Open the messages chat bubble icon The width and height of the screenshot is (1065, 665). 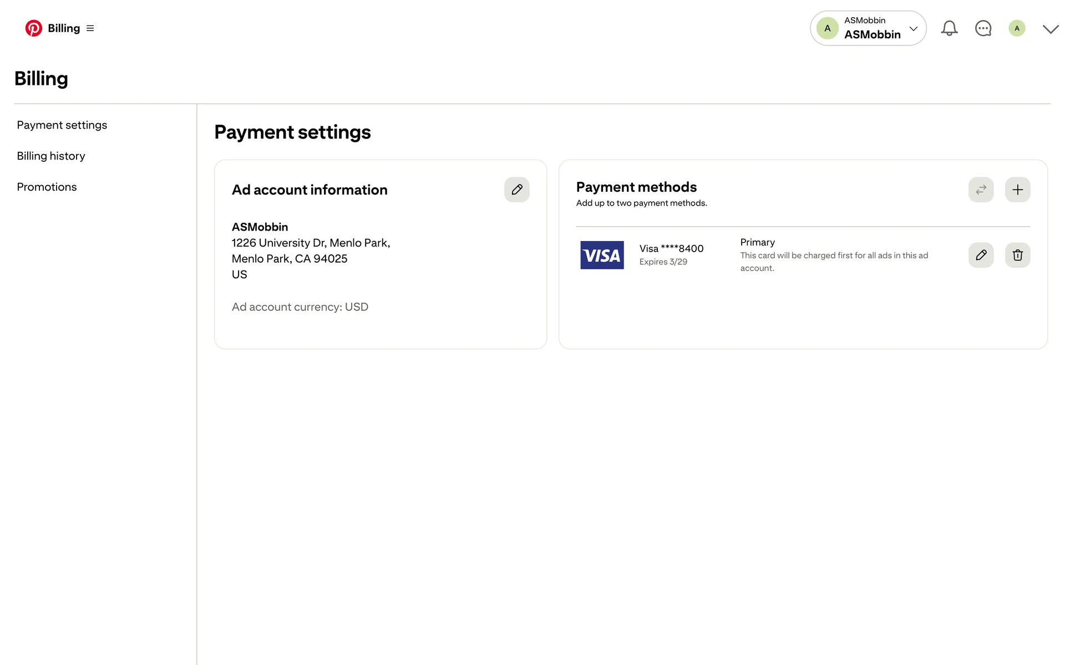983,28
